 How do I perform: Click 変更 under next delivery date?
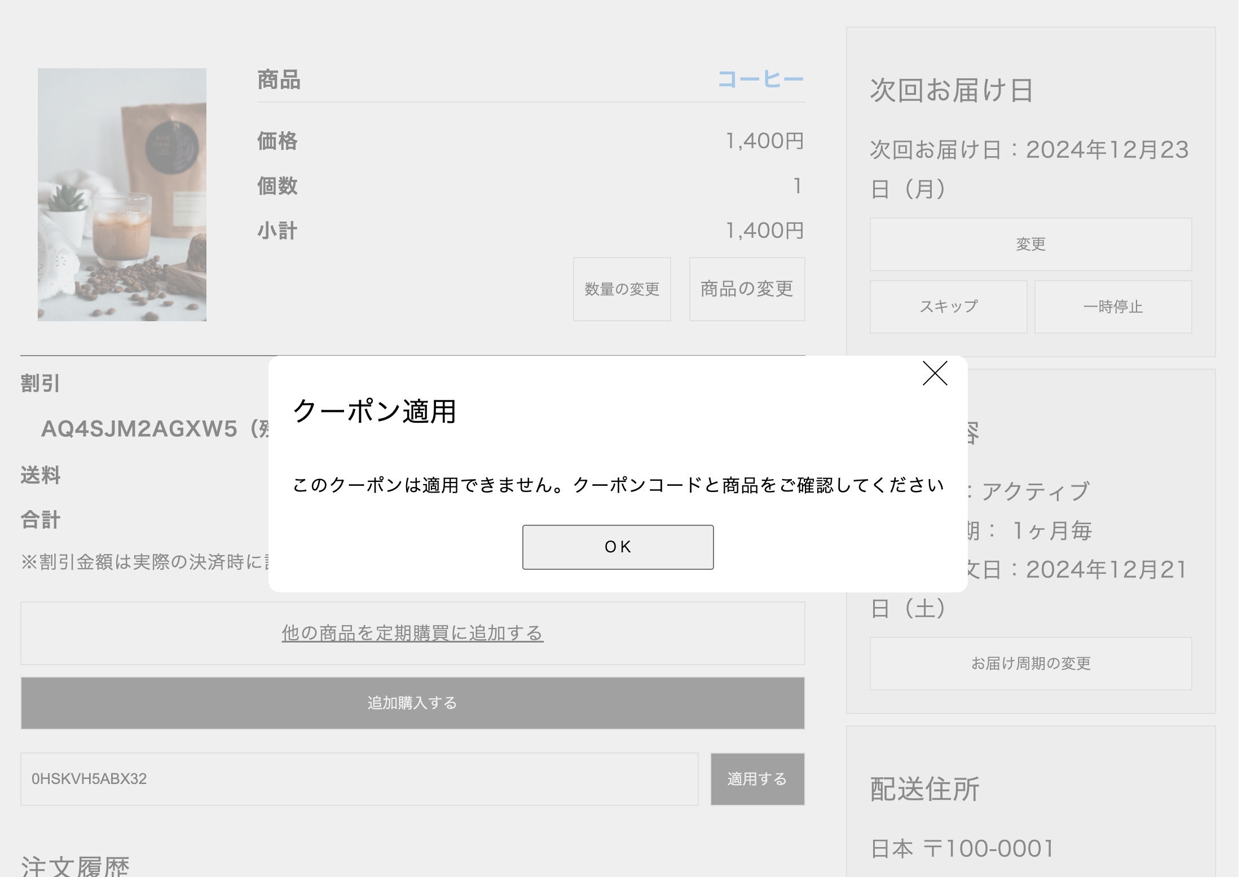1030,244
